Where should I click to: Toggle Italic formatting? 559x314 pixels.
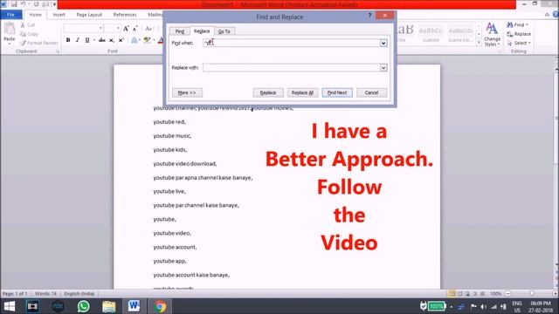pyautogui.click(x=78, y=40)
